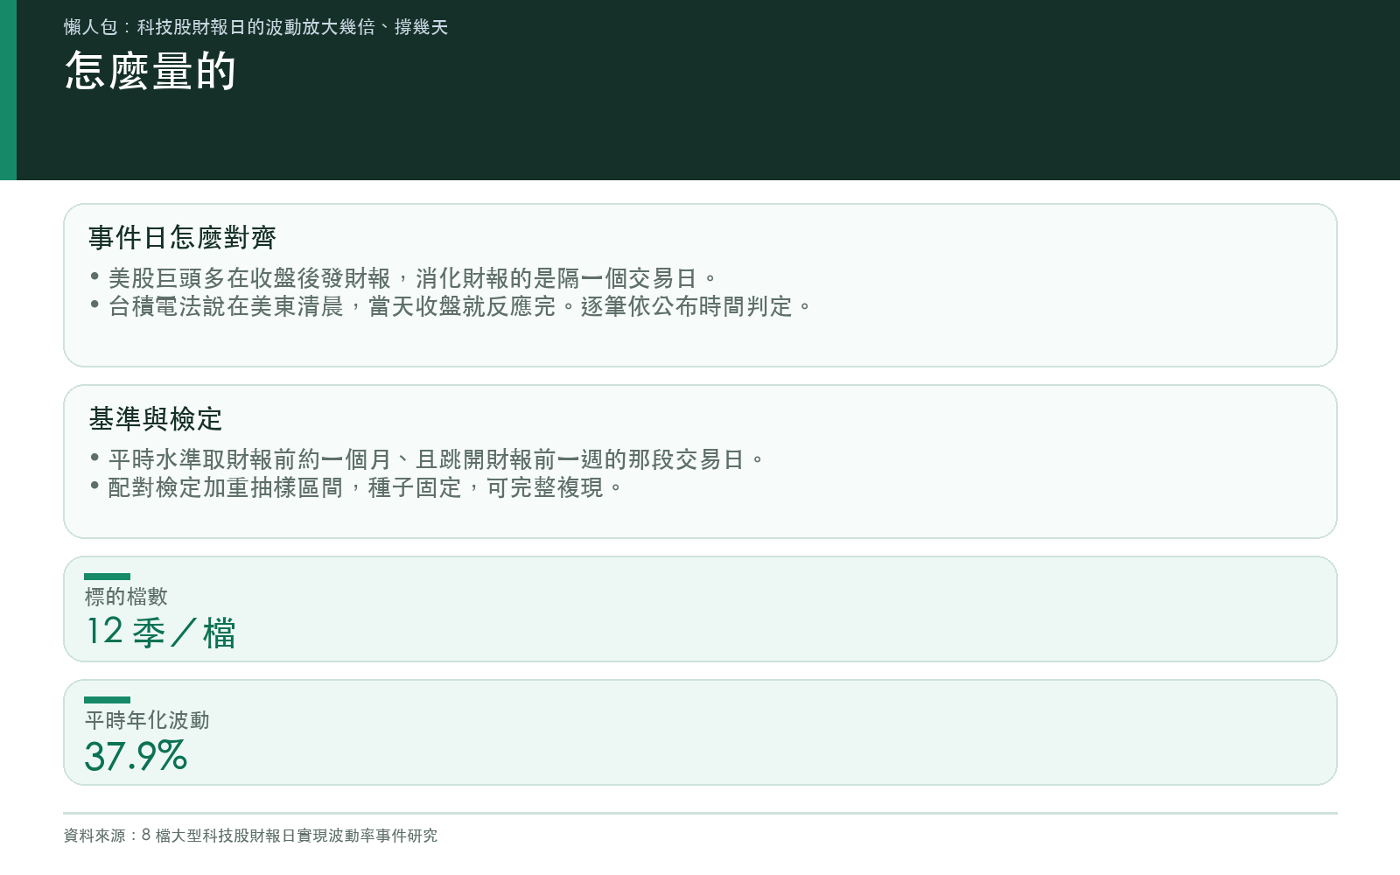Click the footer source line 資料來源
Image resolution: width=1400 pixels, height=875 pixels.
pyautogui.click(x=250, y=836)
